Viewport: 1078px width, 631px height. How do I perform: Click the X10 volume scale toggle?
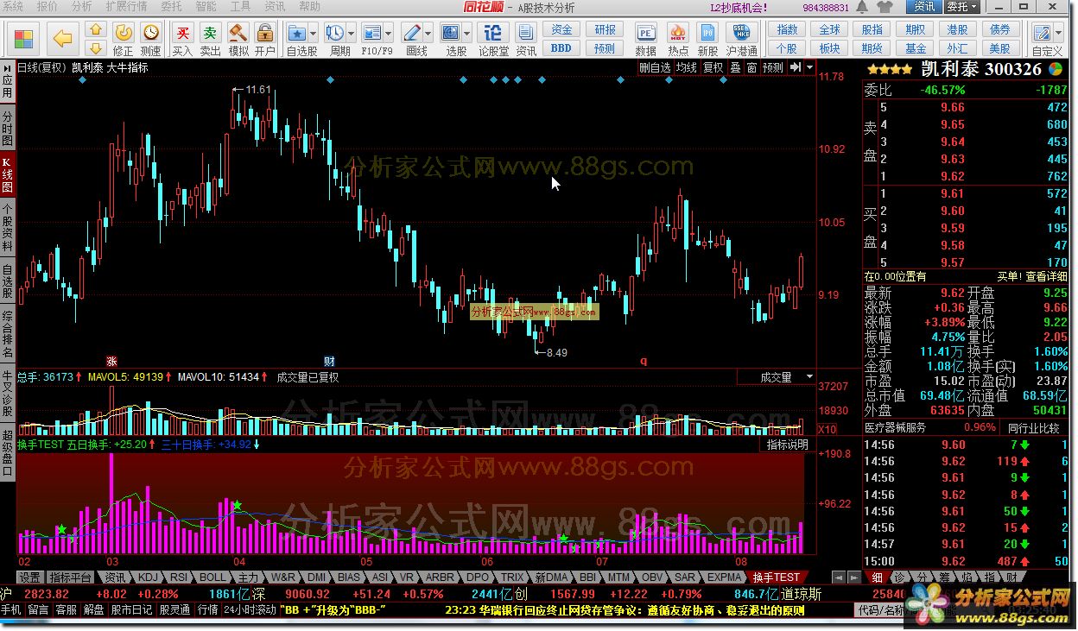tap(827, 429)
